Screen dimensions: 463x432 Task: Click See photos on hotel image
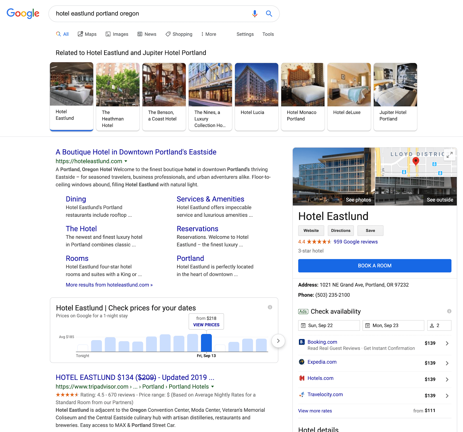click(358, 200)
